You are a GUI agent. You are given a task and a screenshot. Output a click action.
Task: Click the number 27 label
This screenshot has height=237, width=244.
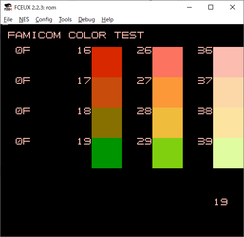point(144,81)
